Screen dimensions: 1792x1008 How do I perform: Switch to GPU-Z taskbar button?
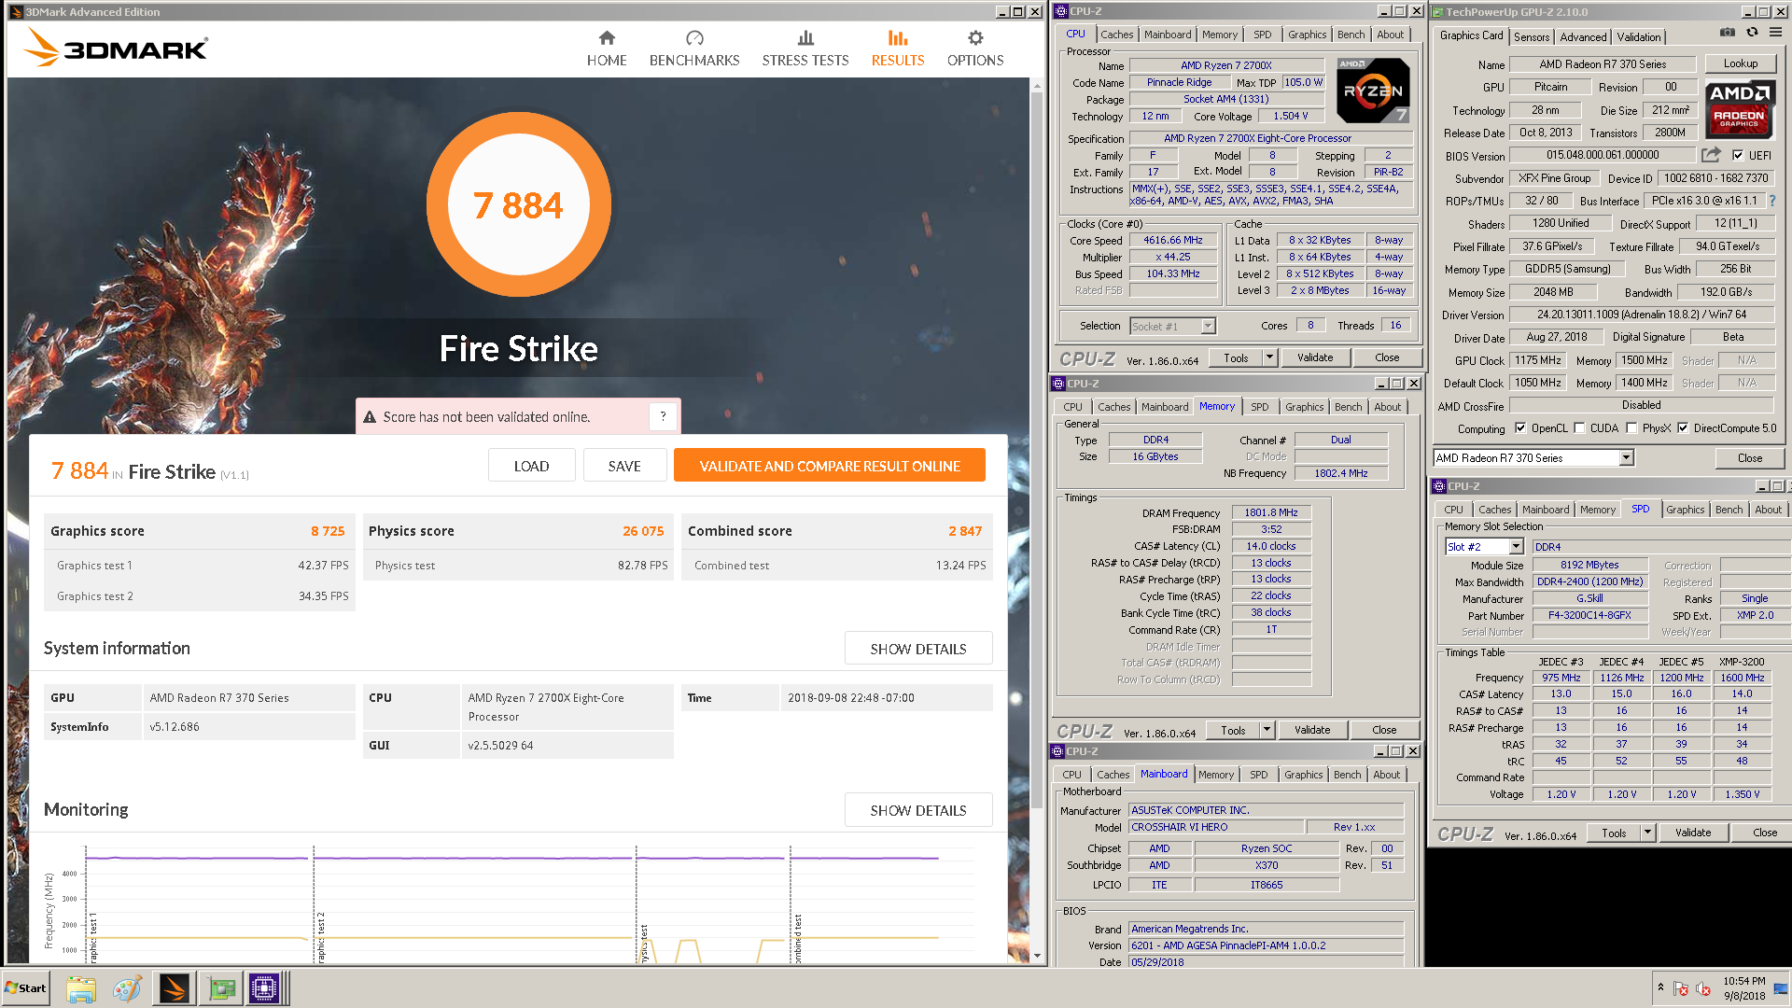click(222, 988)
